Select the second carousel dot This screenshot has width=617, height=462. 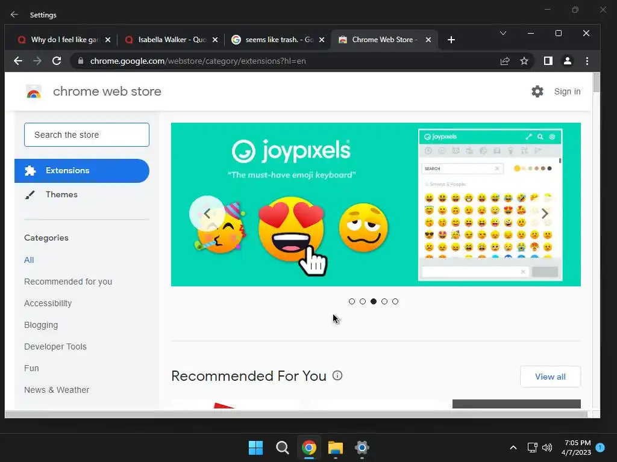pos(363,301)
